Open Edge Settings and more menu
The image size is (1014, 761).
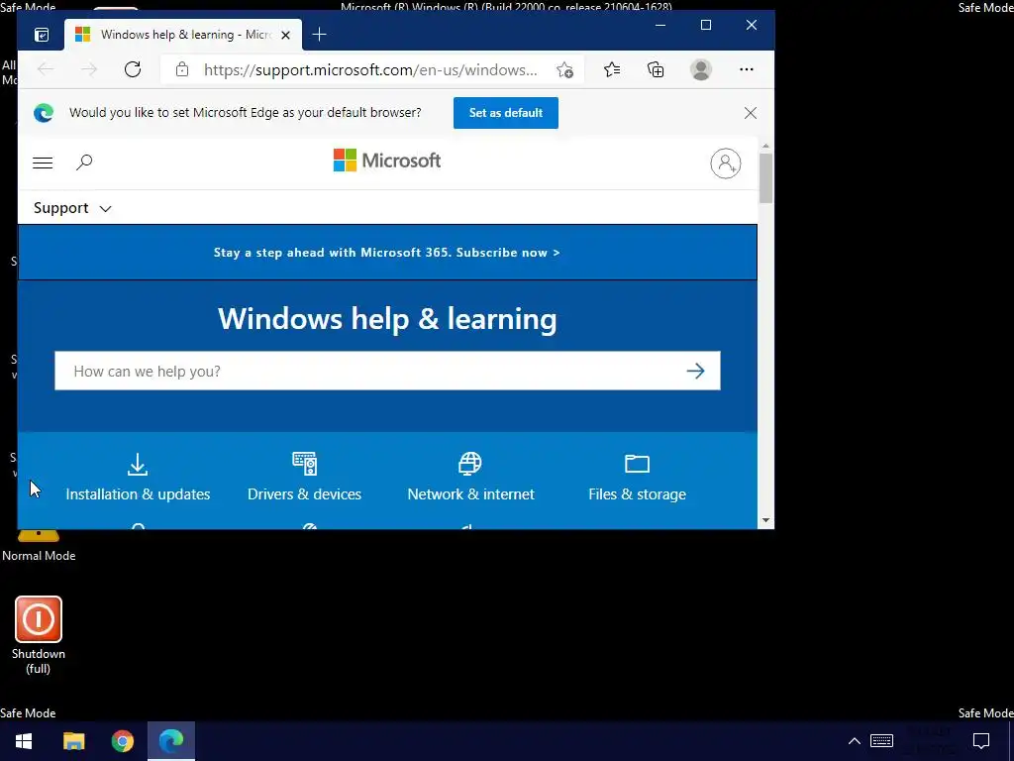pyautogui.click(x=747, y=70)
